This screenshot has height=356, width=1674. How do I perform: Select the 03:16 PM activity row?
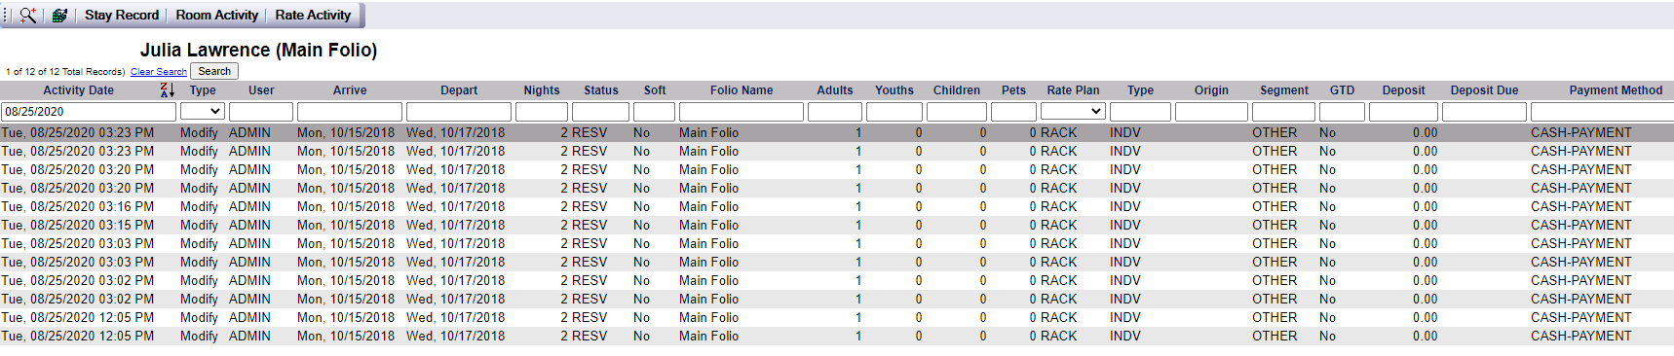[837, 206]
